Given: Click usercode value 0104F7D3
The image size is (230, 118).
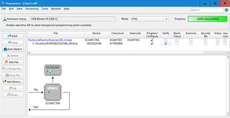Looking at the screenshot, I should pos(133,40).
